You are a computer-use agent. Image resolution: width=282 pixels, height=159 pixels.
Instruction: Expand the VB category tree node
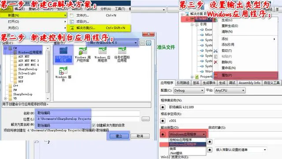tap(5, 98)
